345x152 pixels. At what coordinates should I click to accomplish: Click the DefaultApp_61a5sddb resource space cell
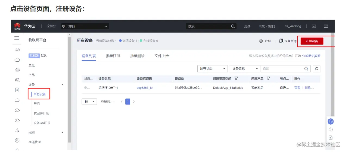[228, 88]
